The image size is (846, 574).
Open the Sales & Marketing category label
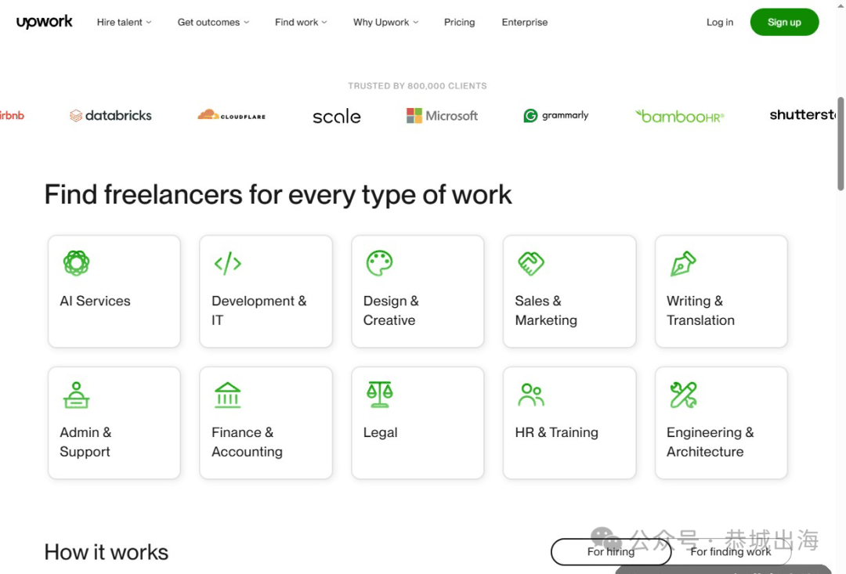tap(546, 310)
